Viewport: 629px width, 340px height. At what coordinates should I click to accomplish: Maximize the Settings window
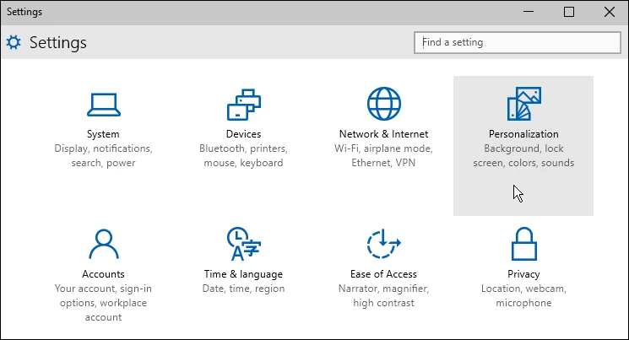coord(569,12)
